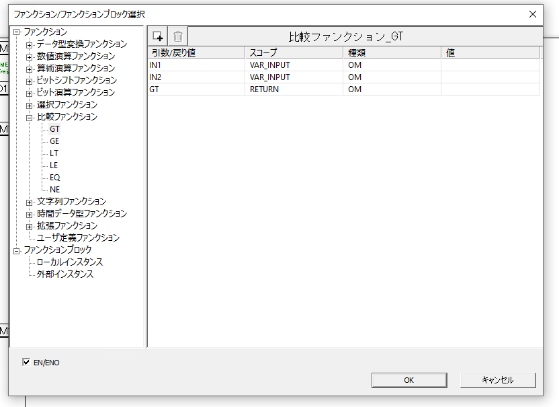Collapse 比較ファンクション tree node

(x=29, y=117)
